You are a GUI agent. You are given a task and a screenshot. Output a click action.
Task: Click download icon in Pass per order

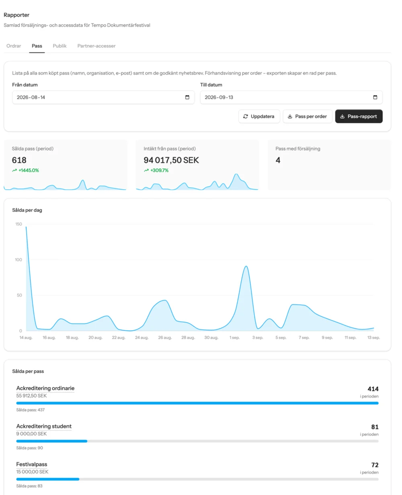click(290, 116)
